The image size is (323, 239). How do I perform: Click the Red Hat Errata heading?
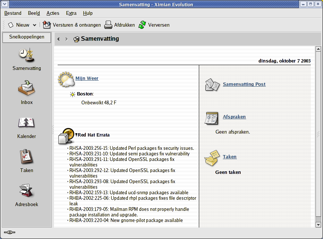pos(93,135)
